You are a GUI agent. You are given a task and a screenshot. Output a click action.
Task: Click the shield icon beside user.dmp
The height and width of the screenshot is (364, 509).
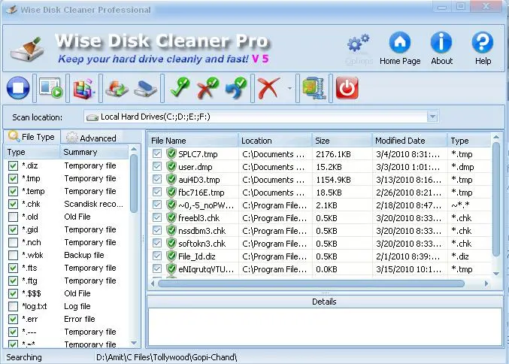coord(171,166)
